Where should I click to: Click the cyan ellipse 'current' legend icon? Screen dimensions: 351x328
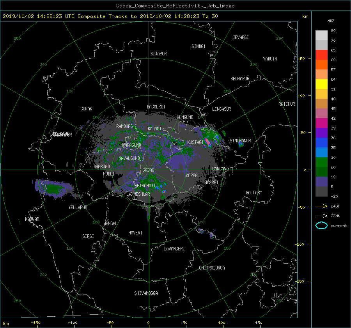point(321,225)
